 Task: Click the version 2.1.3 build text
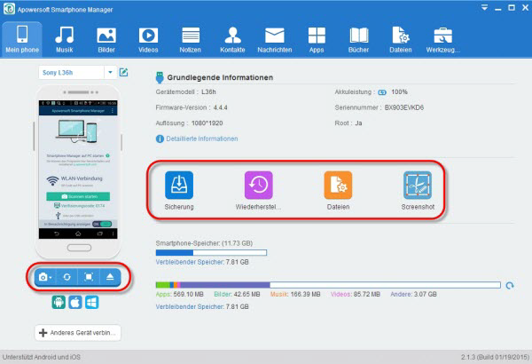click(x=495, y=357)
